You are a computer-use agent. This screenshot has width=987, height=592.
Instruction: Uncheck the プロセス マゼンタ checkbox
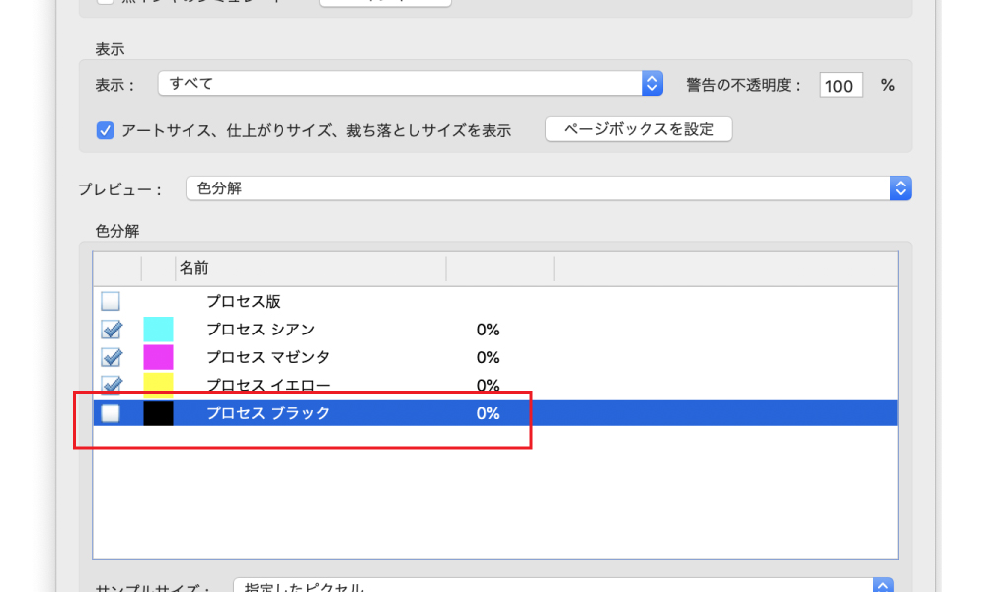tap(111, 357)
